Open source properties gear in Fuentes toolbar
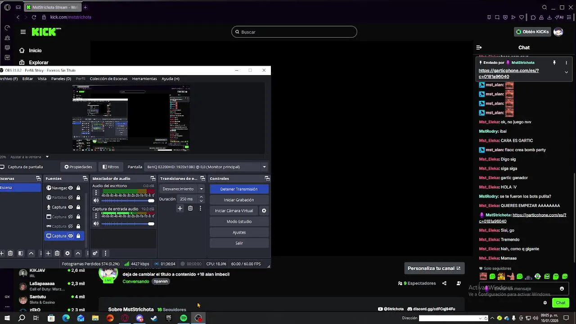Viewport: 576px width, 324px height. click(x=67, y=253)
